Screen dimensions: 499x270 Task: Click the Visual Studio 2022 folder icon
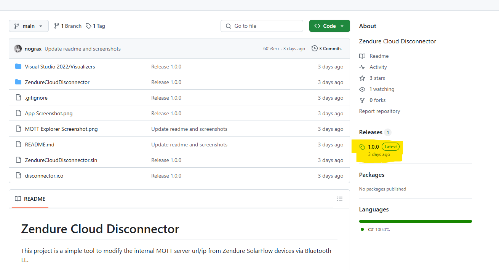click(x=18, y=67)
